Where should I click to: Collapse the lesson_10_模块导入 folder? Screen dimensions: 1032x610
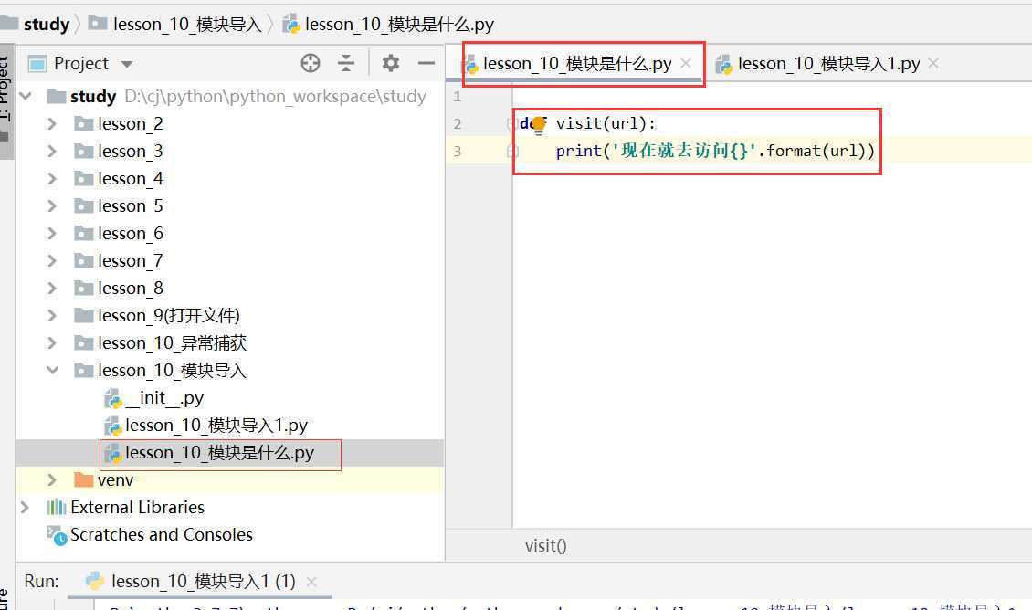tap(52, 371)
